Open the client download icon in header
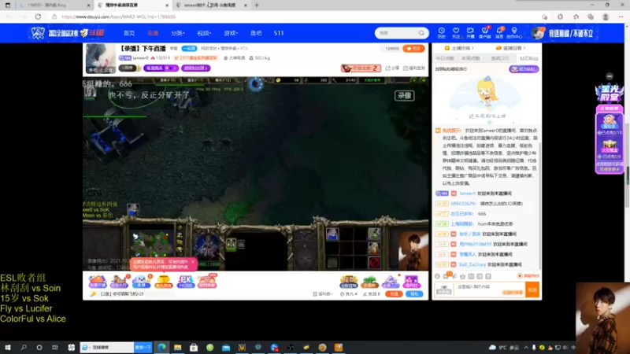The width and height of the screenshot is (630, 354). tap(485, 32)
